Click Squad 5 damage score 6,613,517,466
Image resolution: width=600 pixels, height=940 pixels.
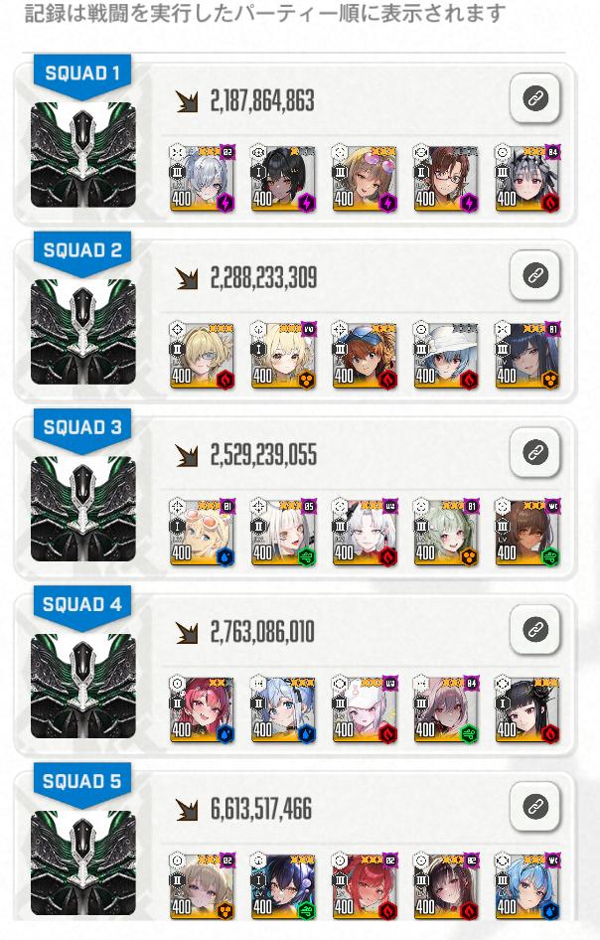pos(261,809)
